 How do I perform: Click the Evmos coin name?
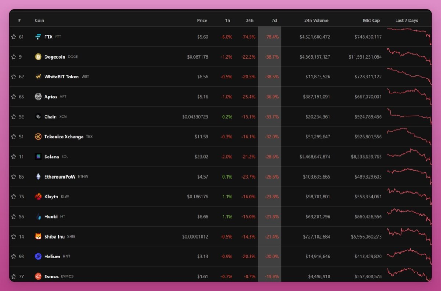click(x=51, y=276)
